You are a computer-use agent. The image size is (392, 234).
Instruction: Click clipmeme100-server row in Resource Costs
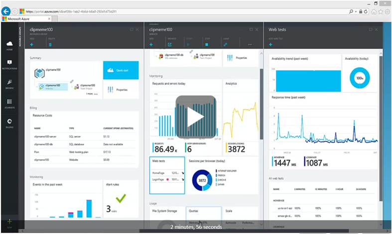pyautogui.click(x=85, y=136)
